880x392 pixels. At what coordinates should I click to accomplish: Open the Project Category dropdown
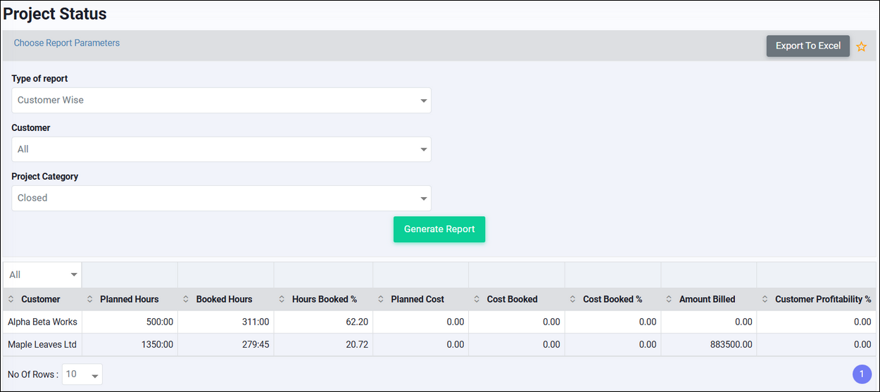(x=221, y=198)
